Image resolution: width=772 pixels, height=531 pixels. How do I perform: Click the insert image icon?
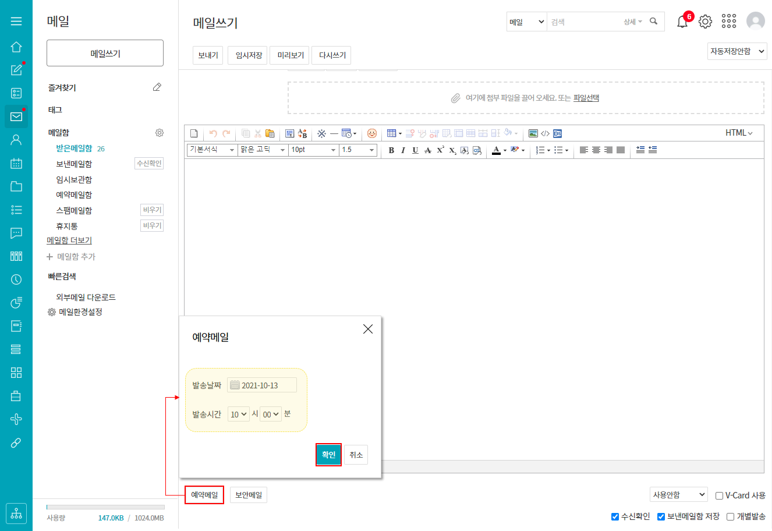click(x=533, y=133)
